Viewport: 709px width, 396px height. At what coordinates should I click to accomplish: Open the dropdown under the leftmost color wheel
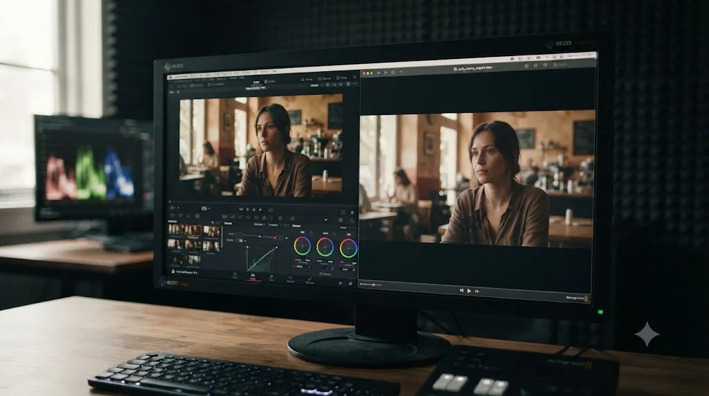coord(303,267)
